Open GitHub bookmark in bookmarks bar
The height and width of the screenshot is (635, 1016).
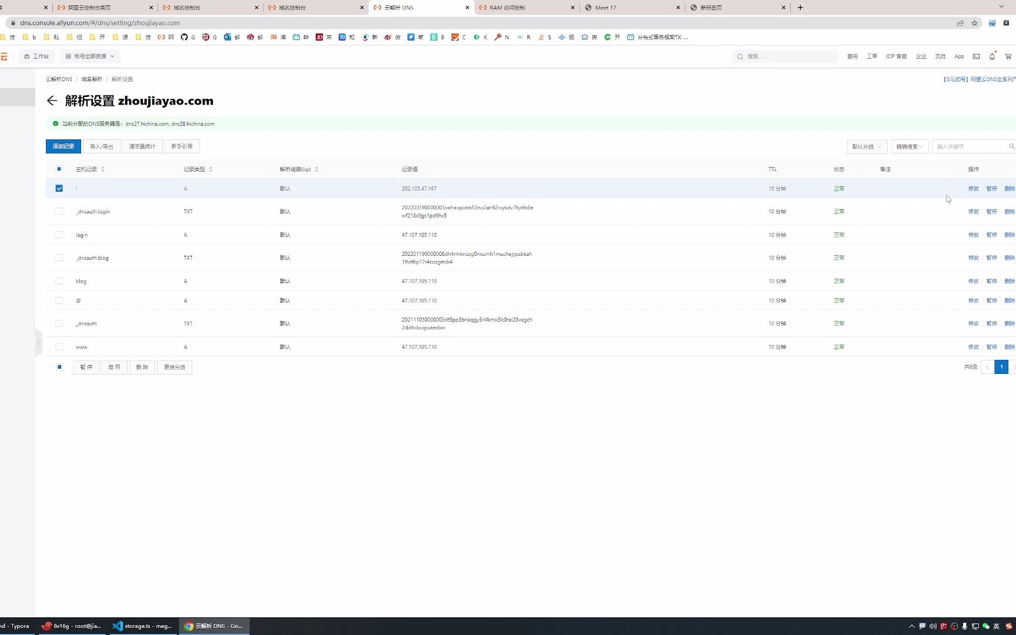pyautogui.click(x=188, y=37)
